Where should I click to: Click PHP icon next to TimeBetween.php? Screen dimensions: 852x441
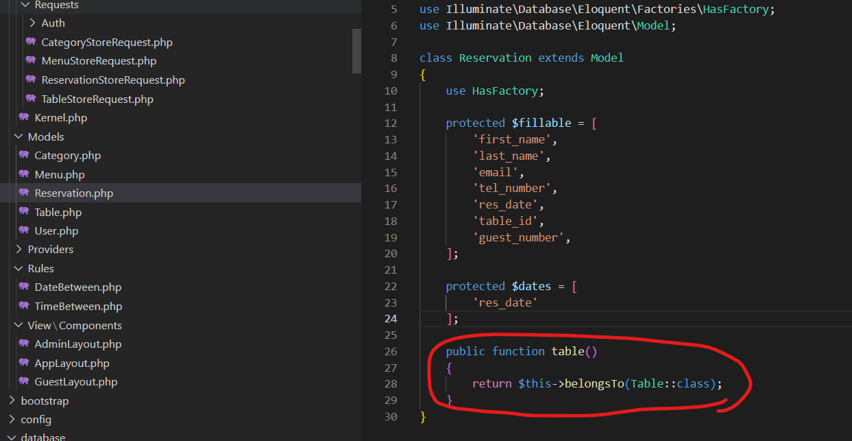click(23, 306)
